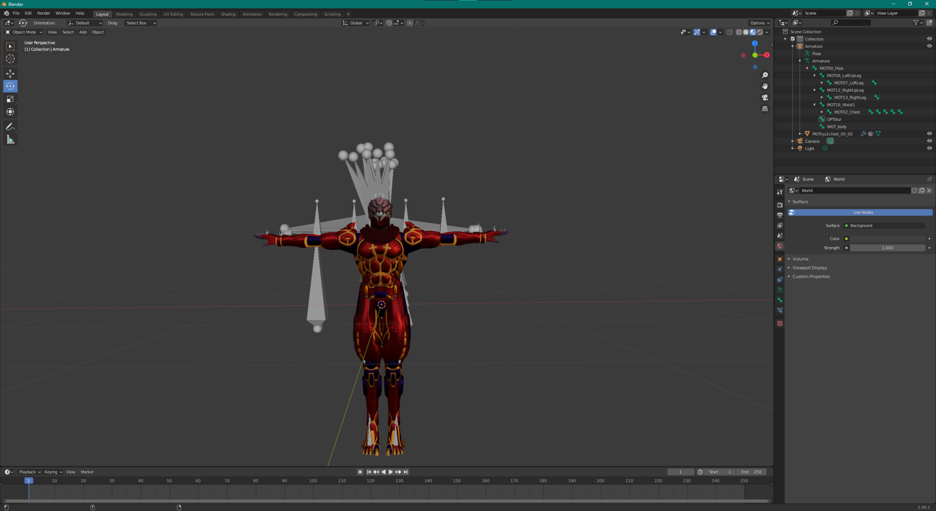Click the Surface Background shader field

click(884, 226)
